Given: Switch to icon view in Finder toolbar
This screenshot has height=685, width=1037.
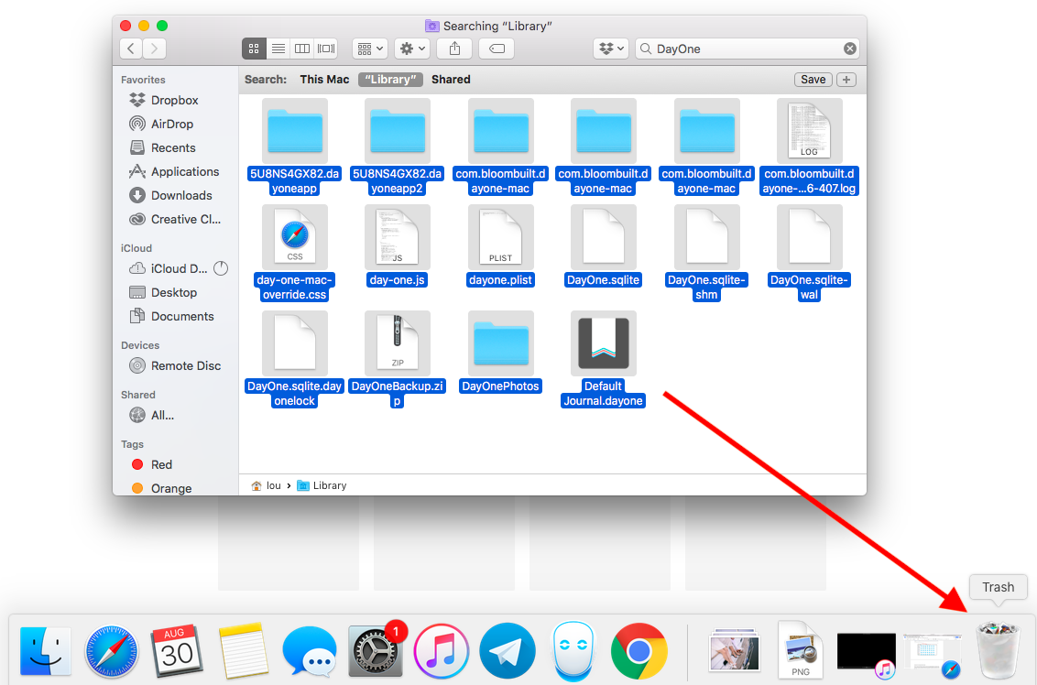Looking at the screenshot, I should pos(254,49).
